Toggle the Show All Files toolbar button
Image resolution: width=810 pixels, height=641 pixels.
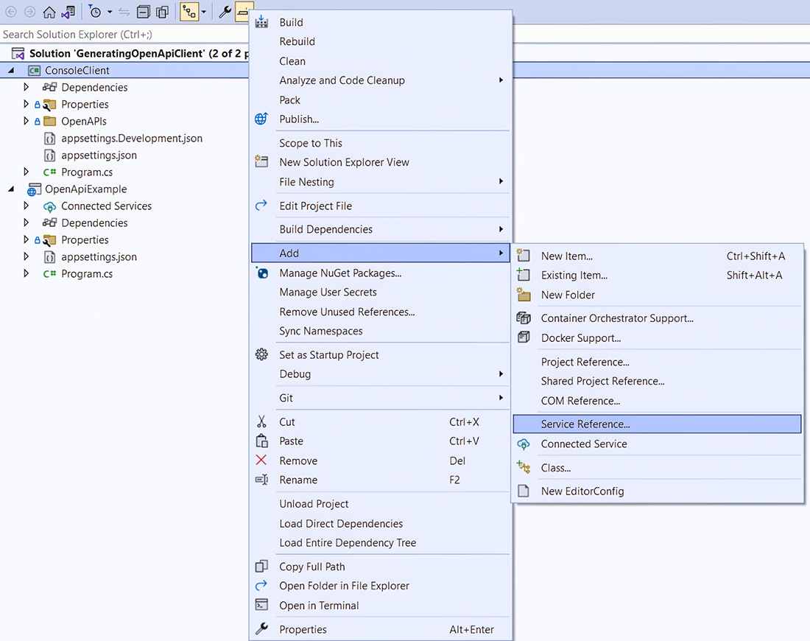point(162,12)
